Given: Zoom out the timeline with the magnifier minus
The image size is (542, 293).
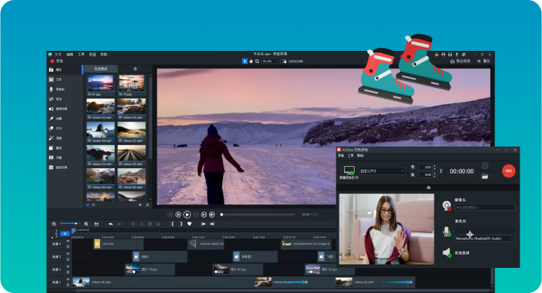Looking at the screenshot, I should tap(54, 224).
